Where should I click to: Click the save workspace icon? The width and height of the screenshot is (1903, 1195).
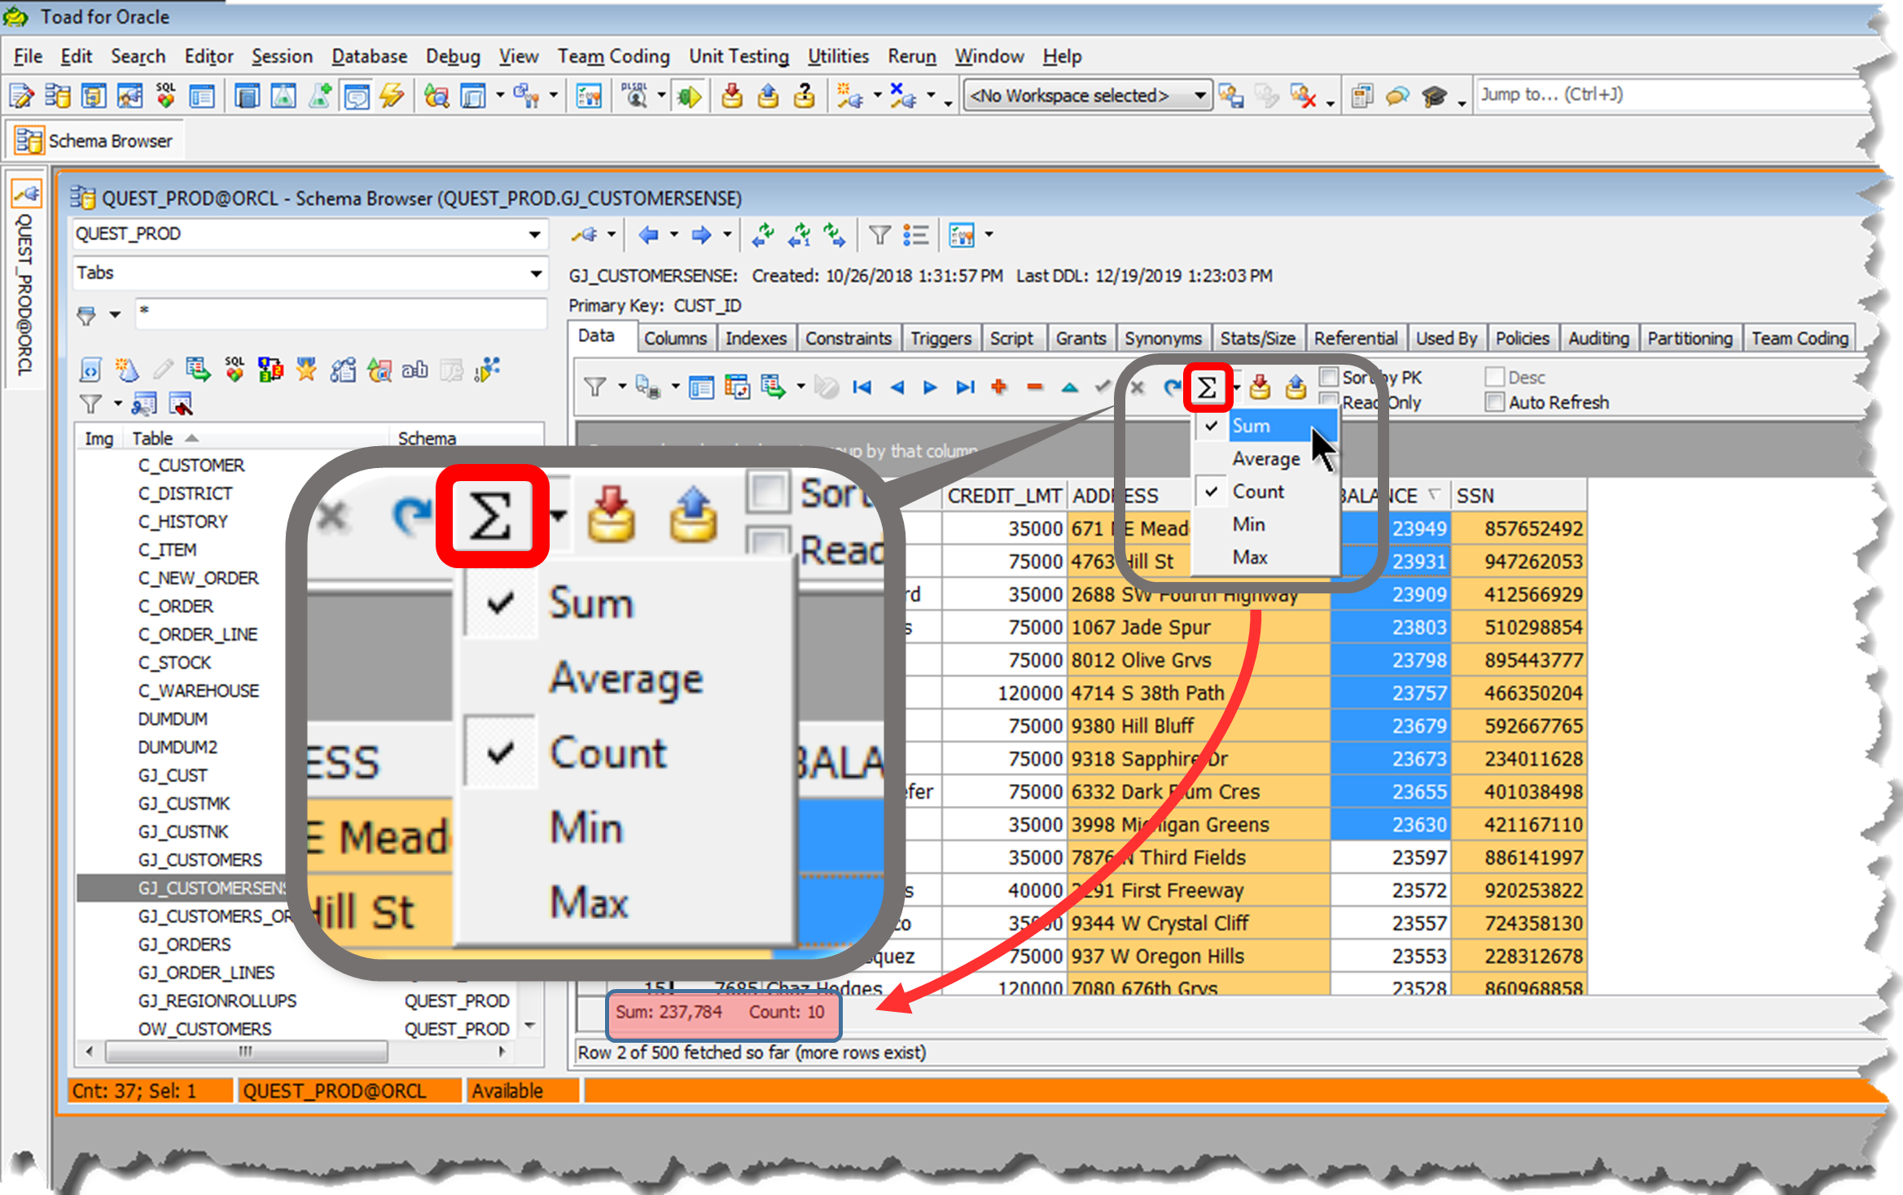pyautogui.click(x=1231, y=96)
